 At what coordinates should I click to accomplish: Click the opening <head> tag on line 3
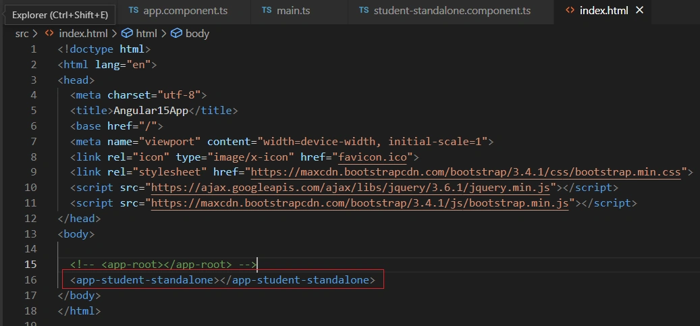[x=76, y=80]
